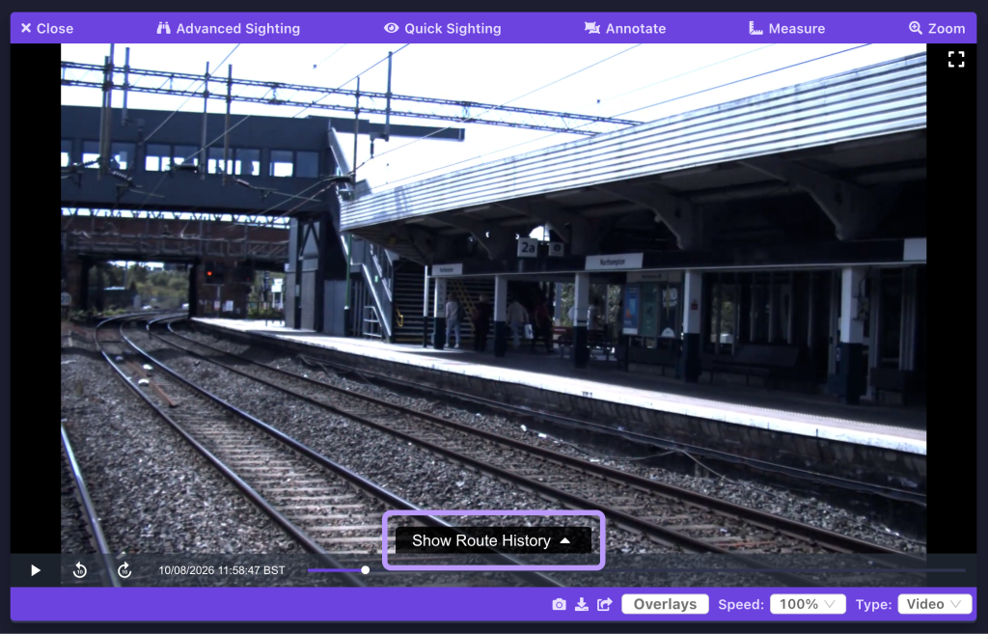Activate the Zoom tool
The width and height of the screenshot is (988, 634).
pyautogui.click(x=937, y=28)
